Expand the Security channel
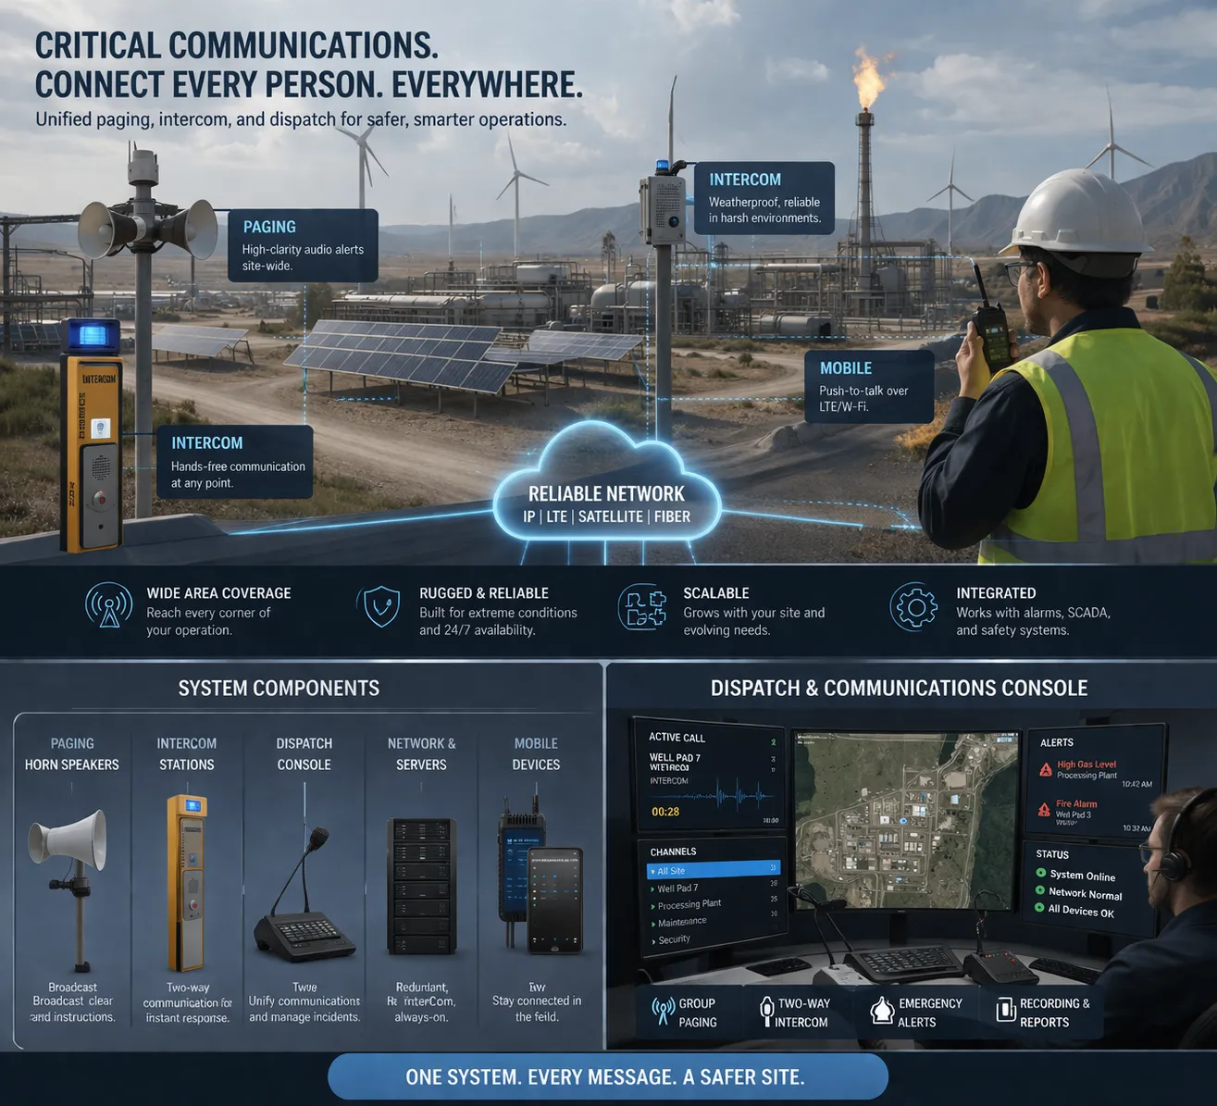1217x1106 pixels. pos(673,938)
